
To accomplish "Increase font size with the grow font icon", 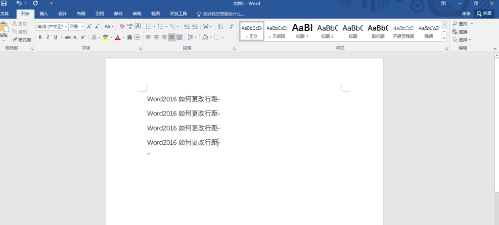I will tap(89, 26).
